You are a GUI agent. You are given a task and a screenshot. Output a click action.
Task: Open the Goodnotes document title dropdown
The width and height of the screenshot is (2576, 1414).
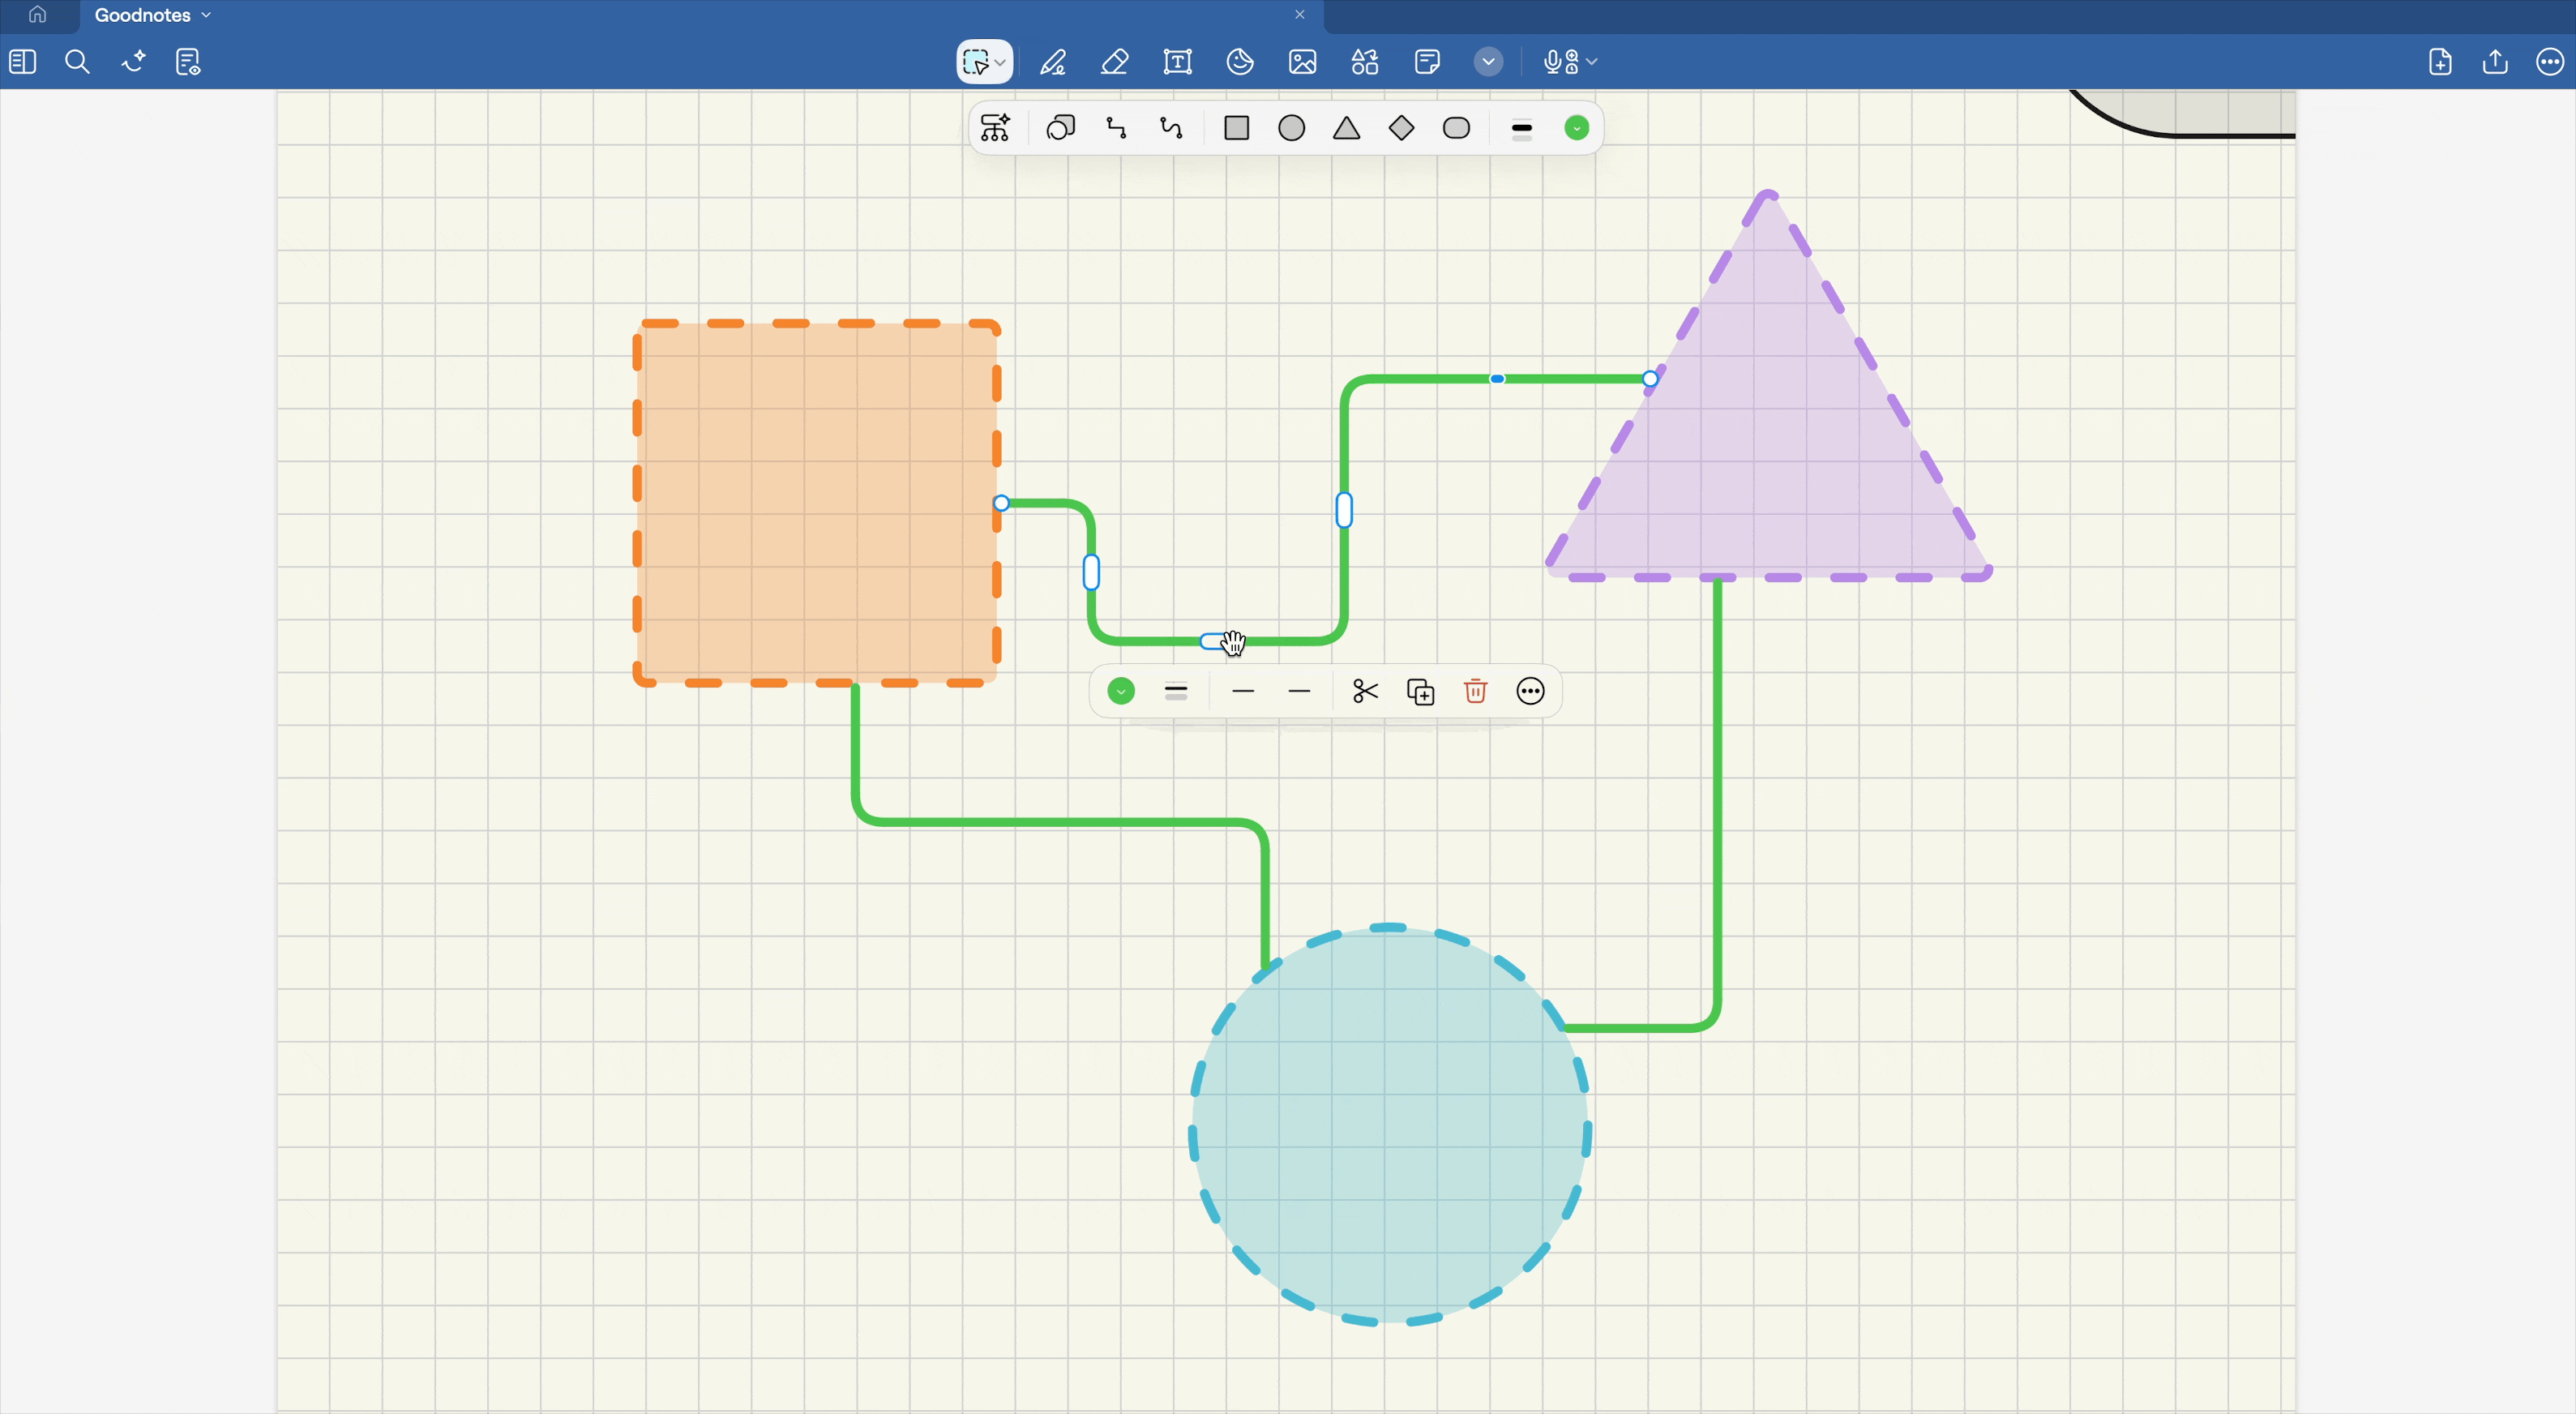152,15
